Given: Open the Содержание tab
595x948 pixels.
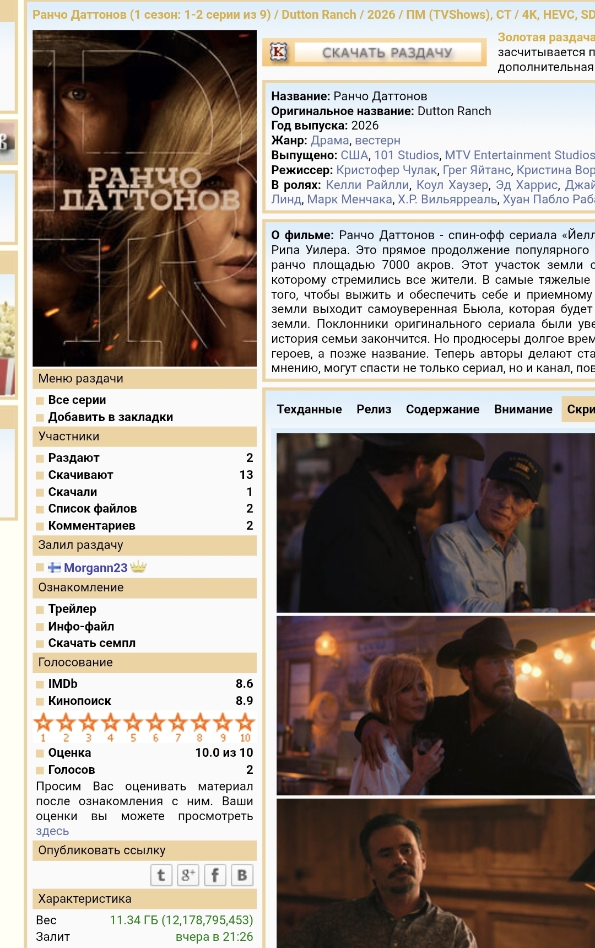Looking at the screenshot, I should (442, 409).
